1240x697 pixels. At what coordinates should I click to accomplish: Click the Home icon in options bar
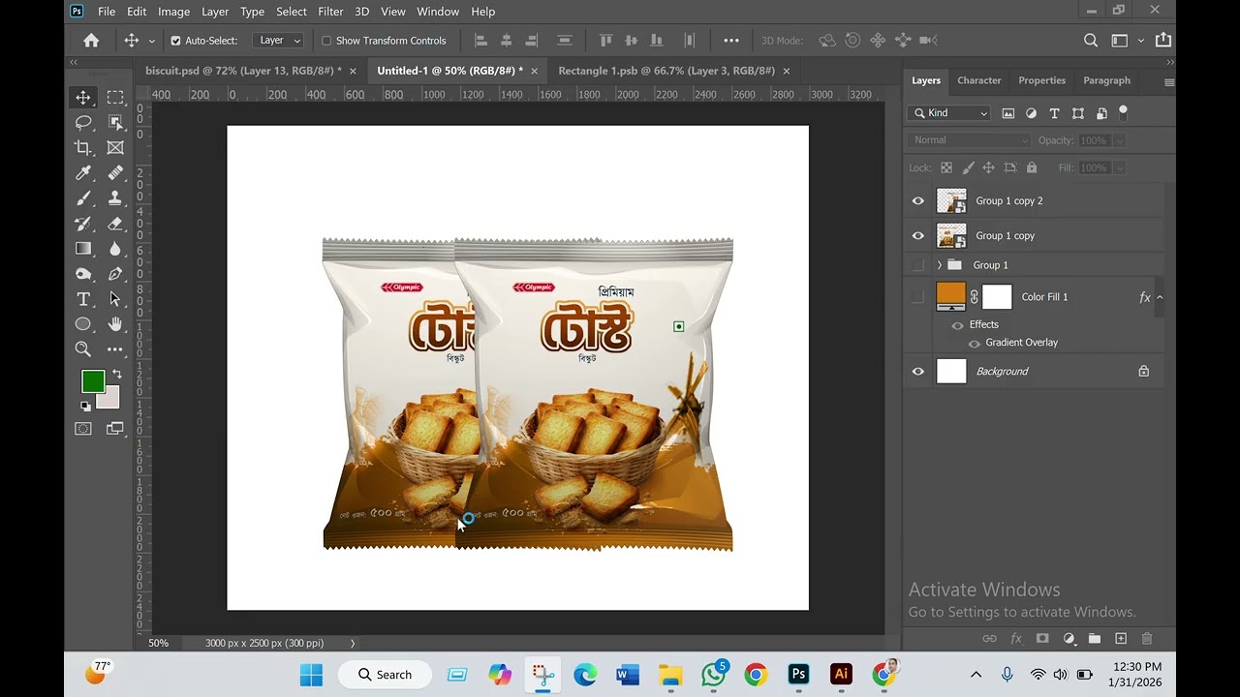(91, 41)
